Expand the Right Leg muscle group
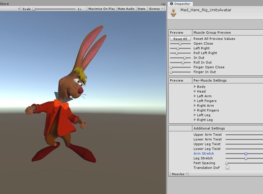 point(195,120)
